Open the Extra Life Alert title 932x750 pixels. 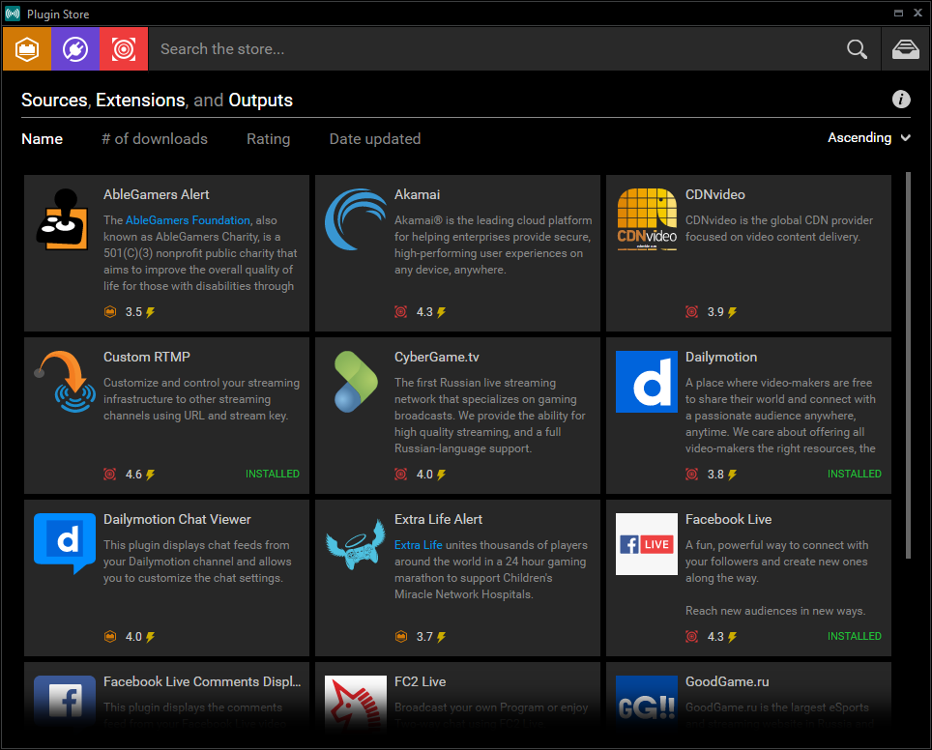[x=439, y=519]
